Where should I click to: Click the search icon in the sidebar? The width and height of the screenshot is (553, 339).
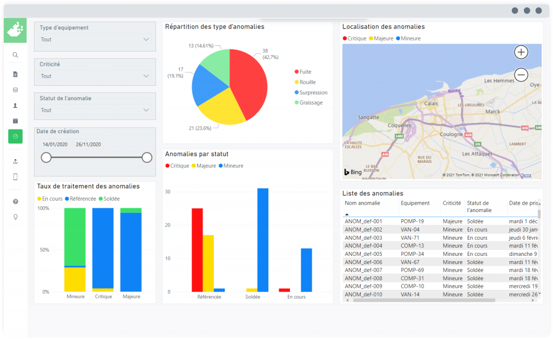[15, 55]
